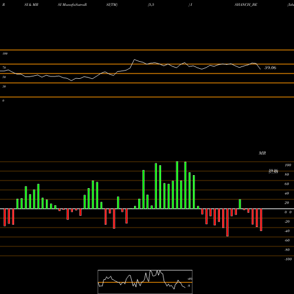
Task: Click the -60 label on the MR axis
Action: (x=287, y=240)
